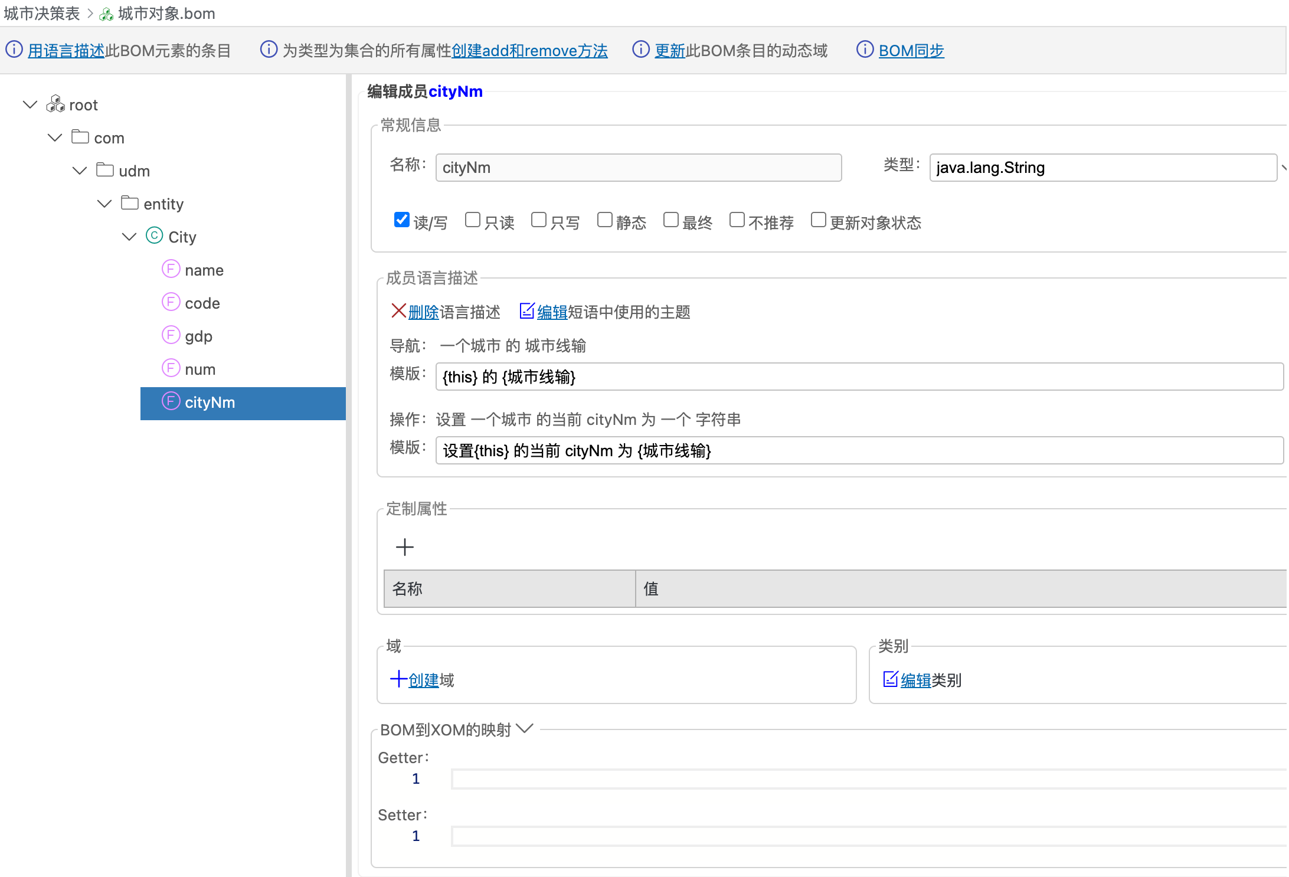Collapse the entity folder node
The image size is (1289, 877).
(104, 204)
